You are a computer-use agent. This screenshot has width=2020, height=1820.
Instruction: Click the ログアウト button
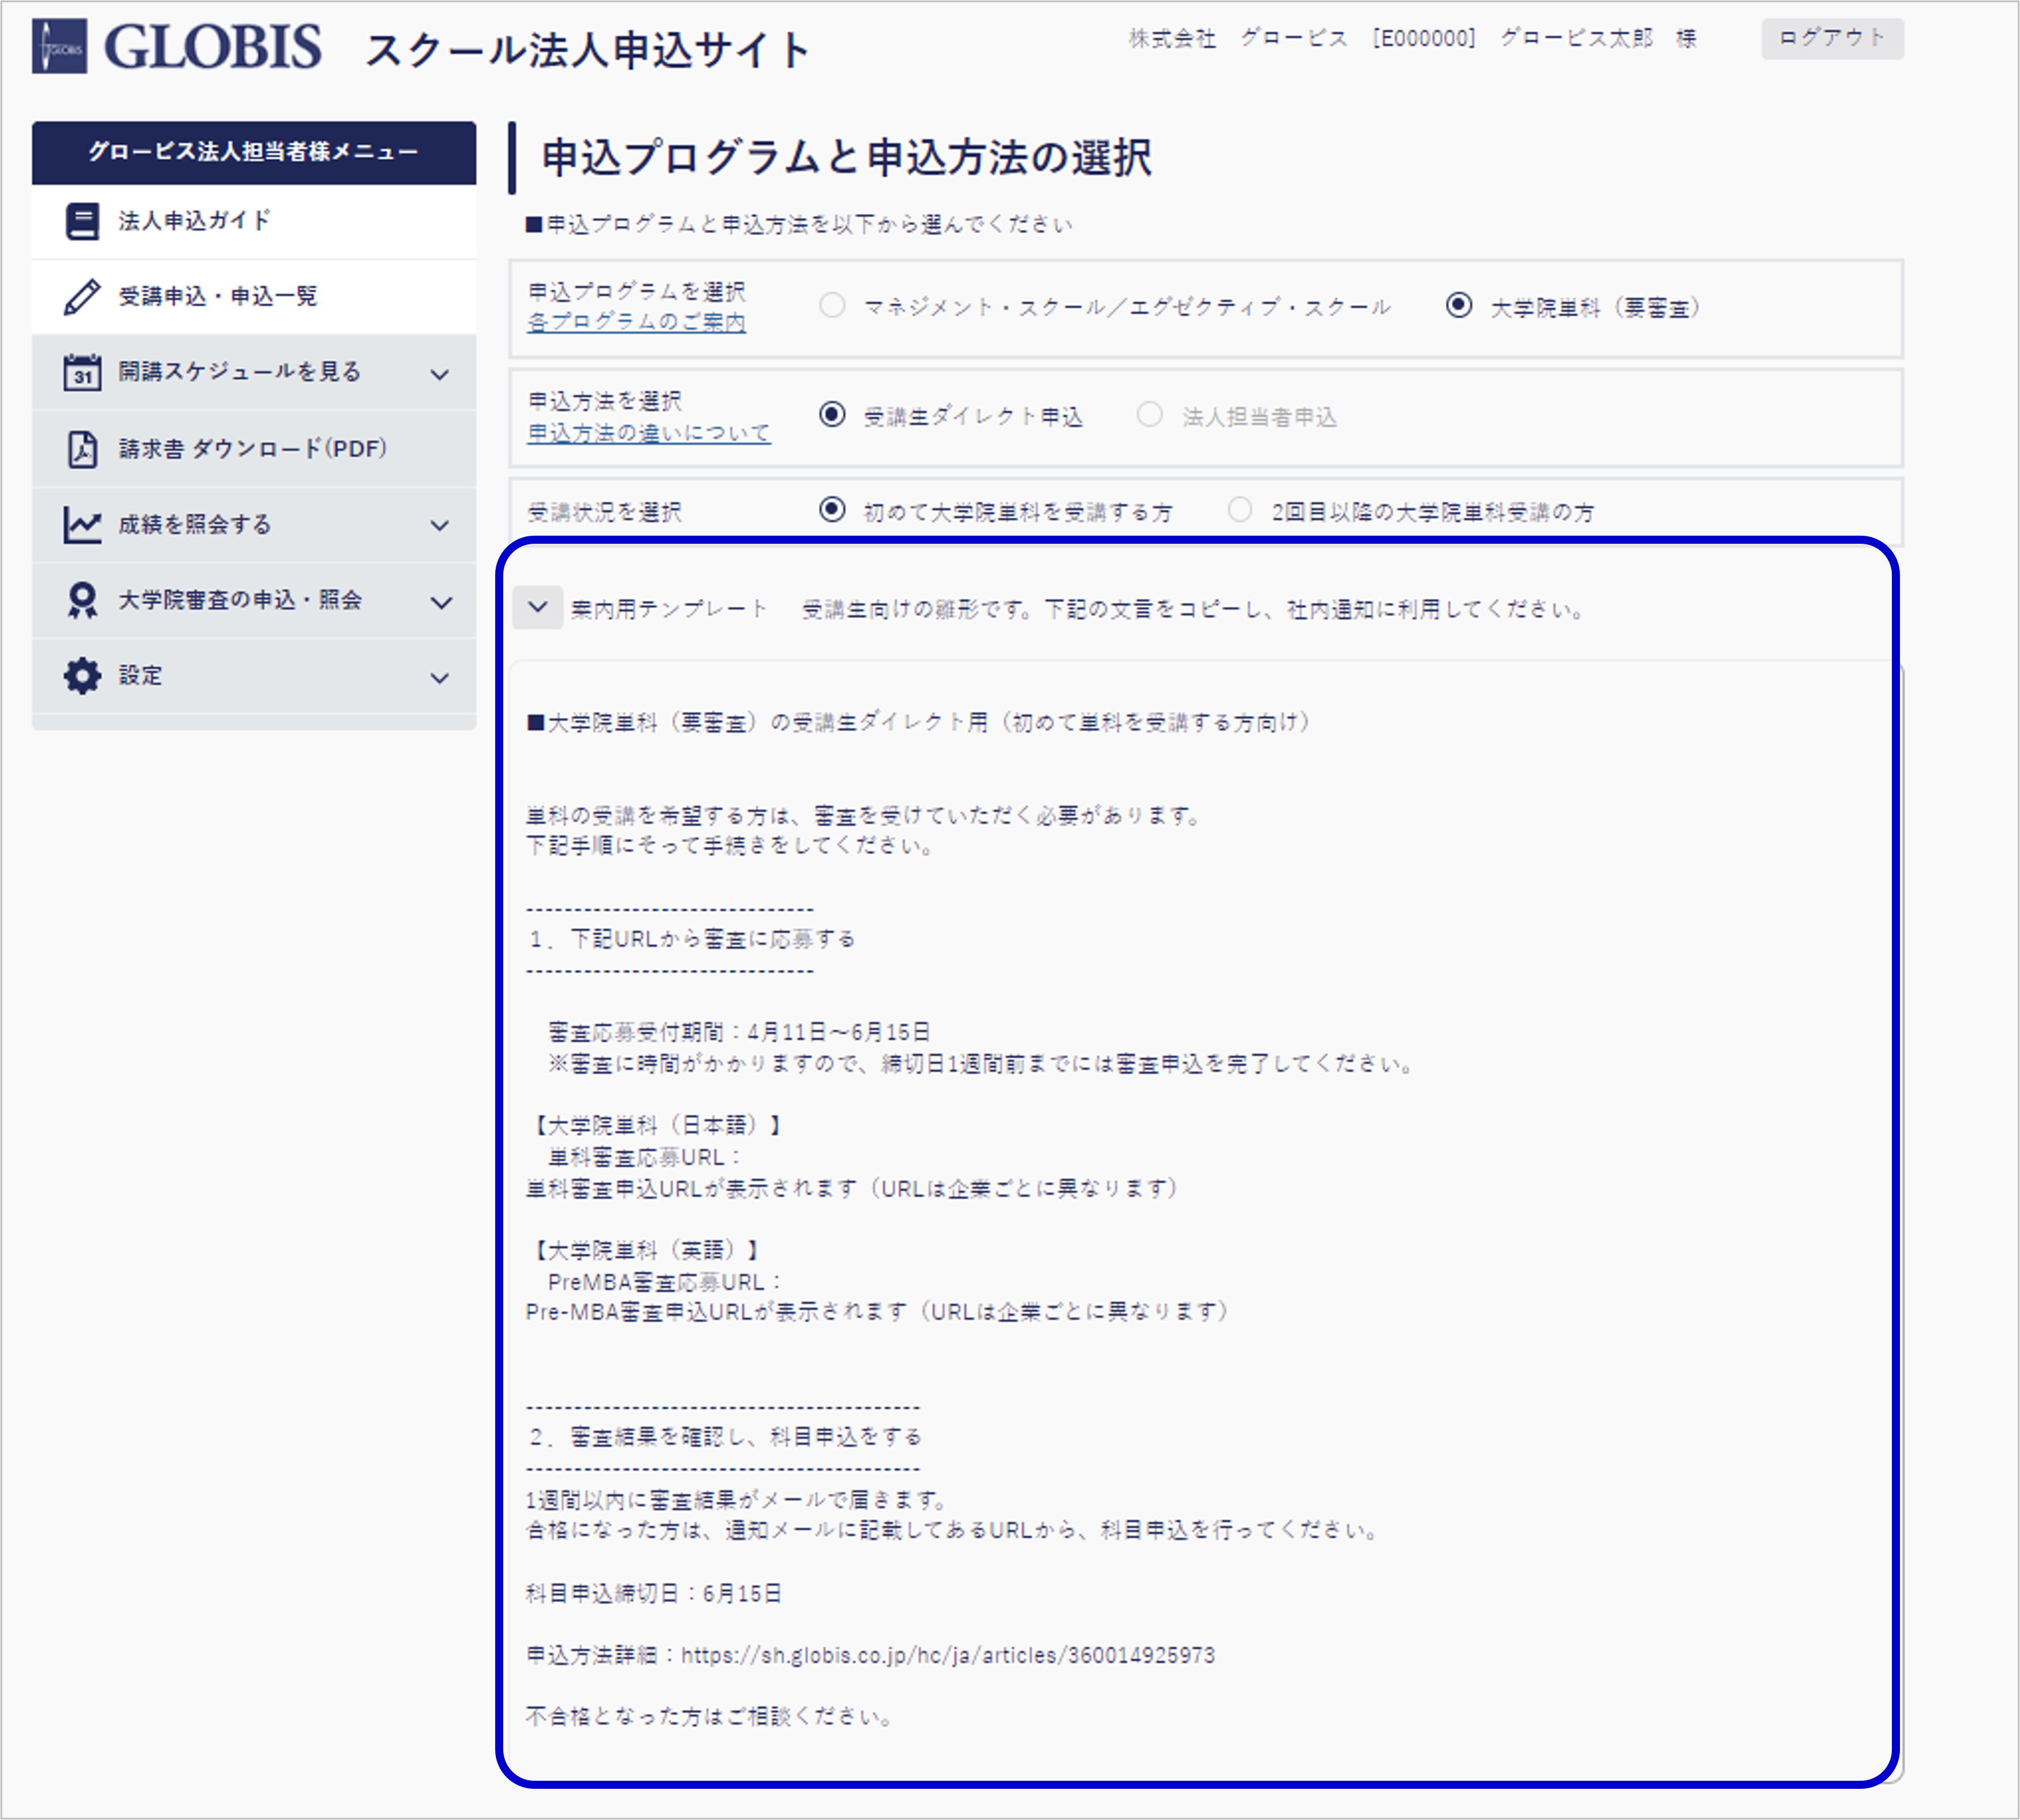(1832, 39)
